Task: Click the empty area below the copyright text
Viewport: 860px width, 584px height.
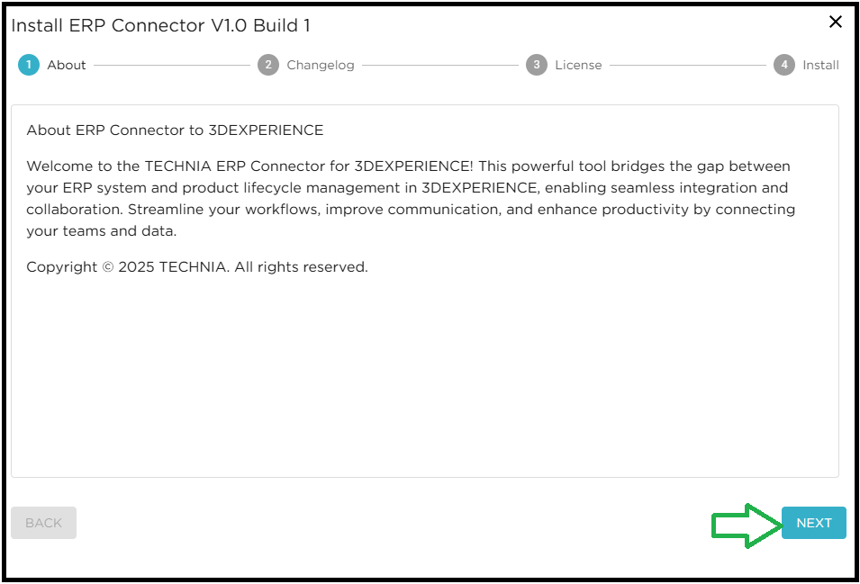Action: [x=423, y=378]
